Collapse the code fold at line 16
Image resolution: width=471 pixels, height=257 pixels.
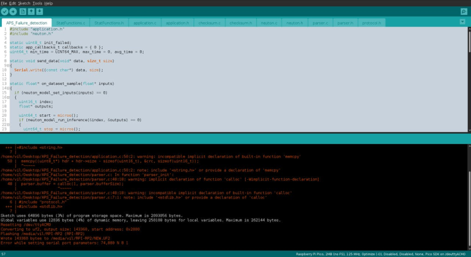[x=8, y=97]
